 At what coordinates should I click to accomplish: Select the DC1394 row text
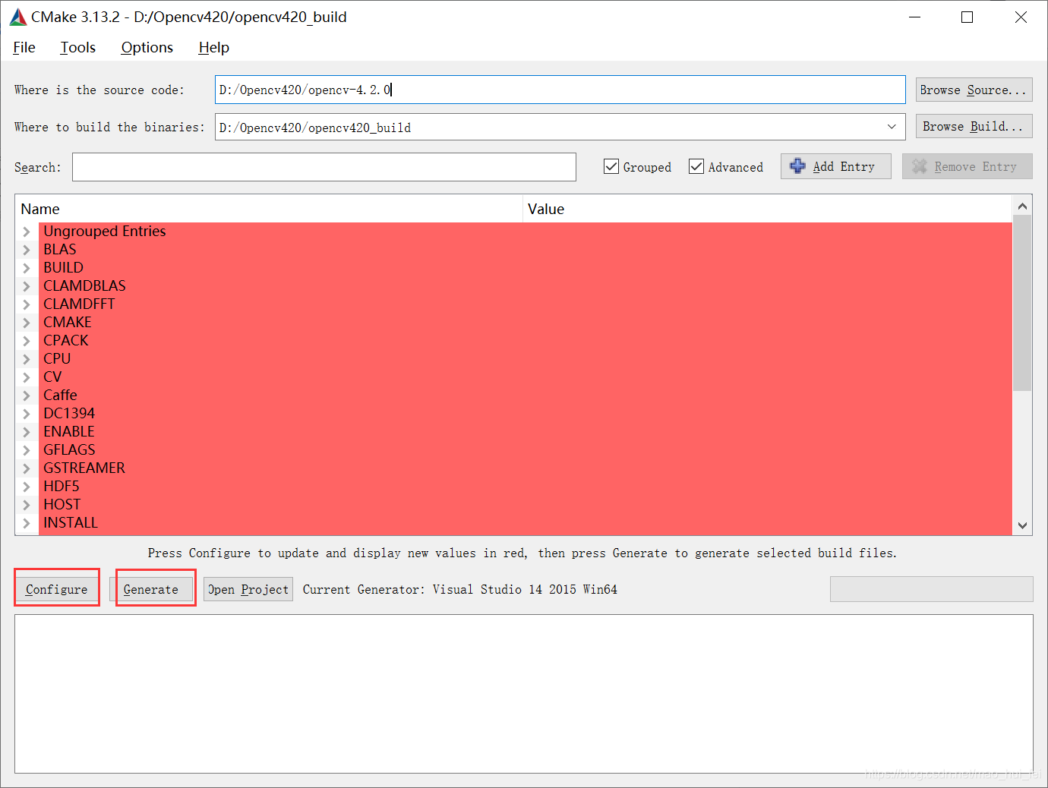point(69,414)
